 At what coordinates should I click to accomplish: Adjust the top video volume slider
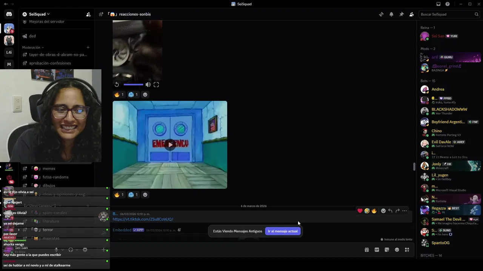[x=133, y=85]
